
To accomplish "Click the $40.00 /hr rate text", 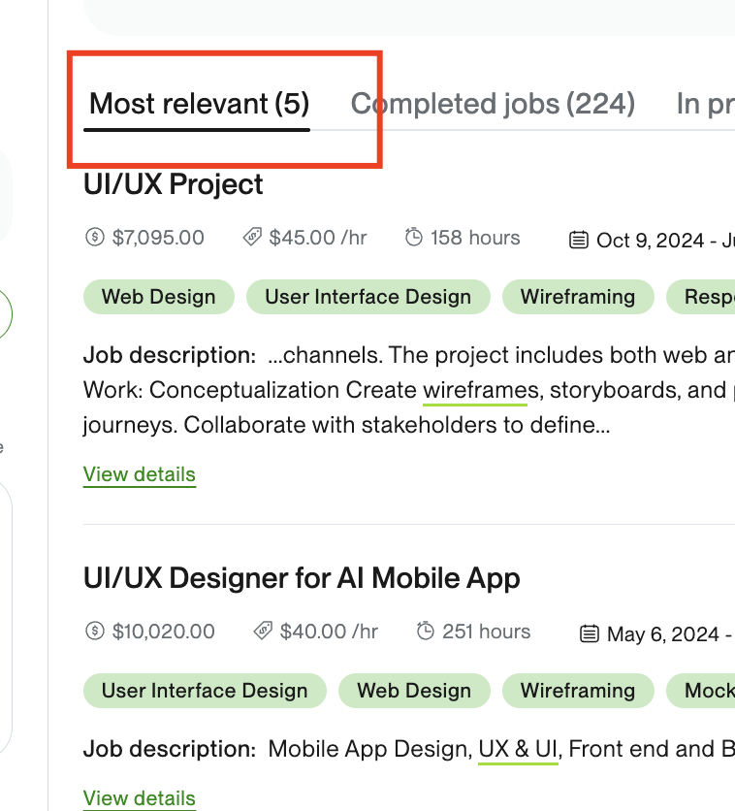I will point(329,632).
